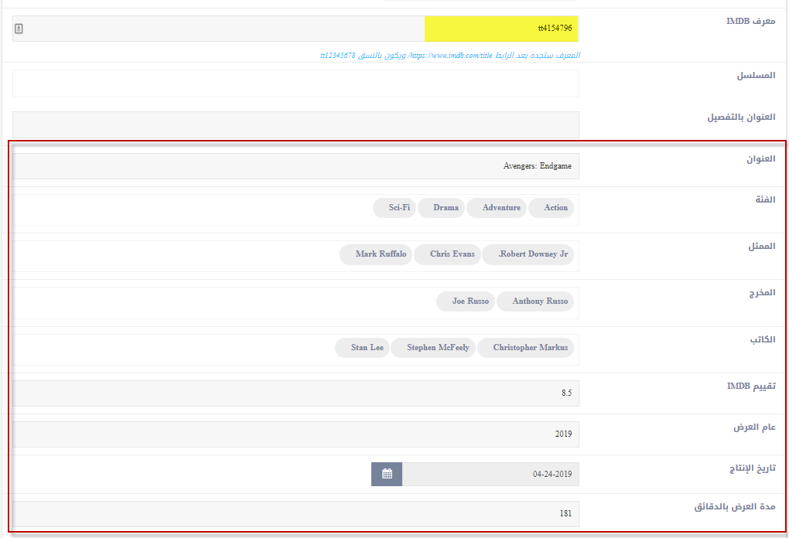Click the العنوان بالتفصيل label

742,117
